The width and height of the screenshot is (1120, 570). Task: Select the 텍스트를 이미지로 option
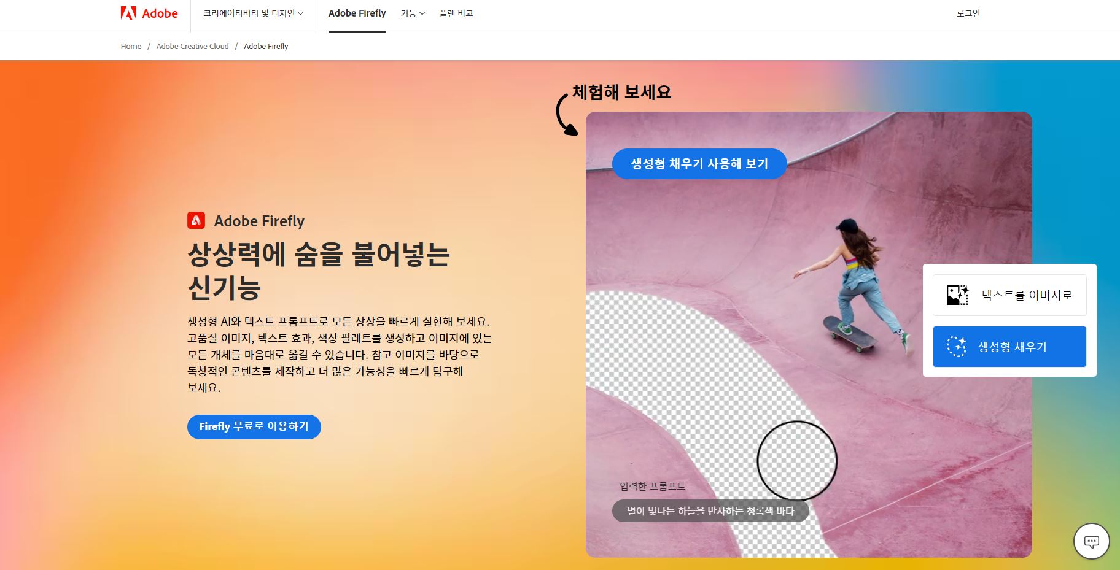pos(1009,295)
